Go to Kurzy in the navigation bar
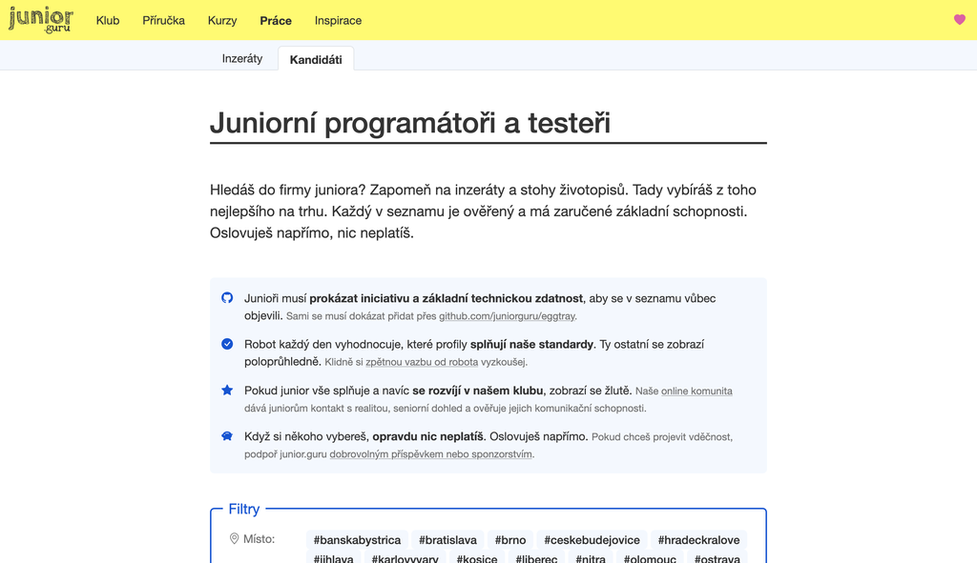The height and width of the screenshot is (563, 977). point(222,20)
